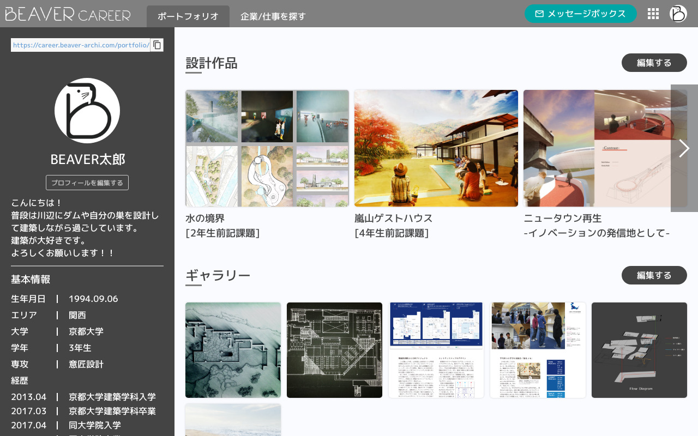Viewport: 698px width, 436px height.
Task: Click area value 関西
Action: [x=77, y=315]
